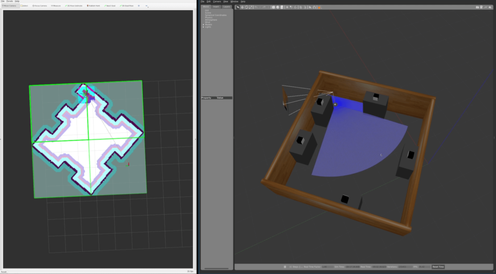Viewport: 496px width, 274px height.
Task: Switch to the Layers tab in Gazebo
Action: point(227,7)
